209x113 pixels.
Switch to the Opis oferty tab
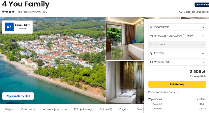pyautogui.click(x=28, y=109)
